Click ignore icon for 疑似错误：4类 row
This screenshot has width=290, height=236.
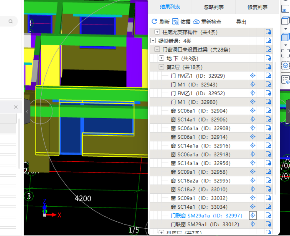(268, 41)
